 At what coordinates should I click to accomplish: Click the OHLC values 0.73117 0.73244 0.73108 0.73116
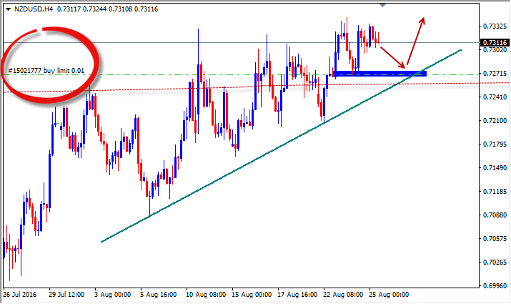click(x=107, y=9)
